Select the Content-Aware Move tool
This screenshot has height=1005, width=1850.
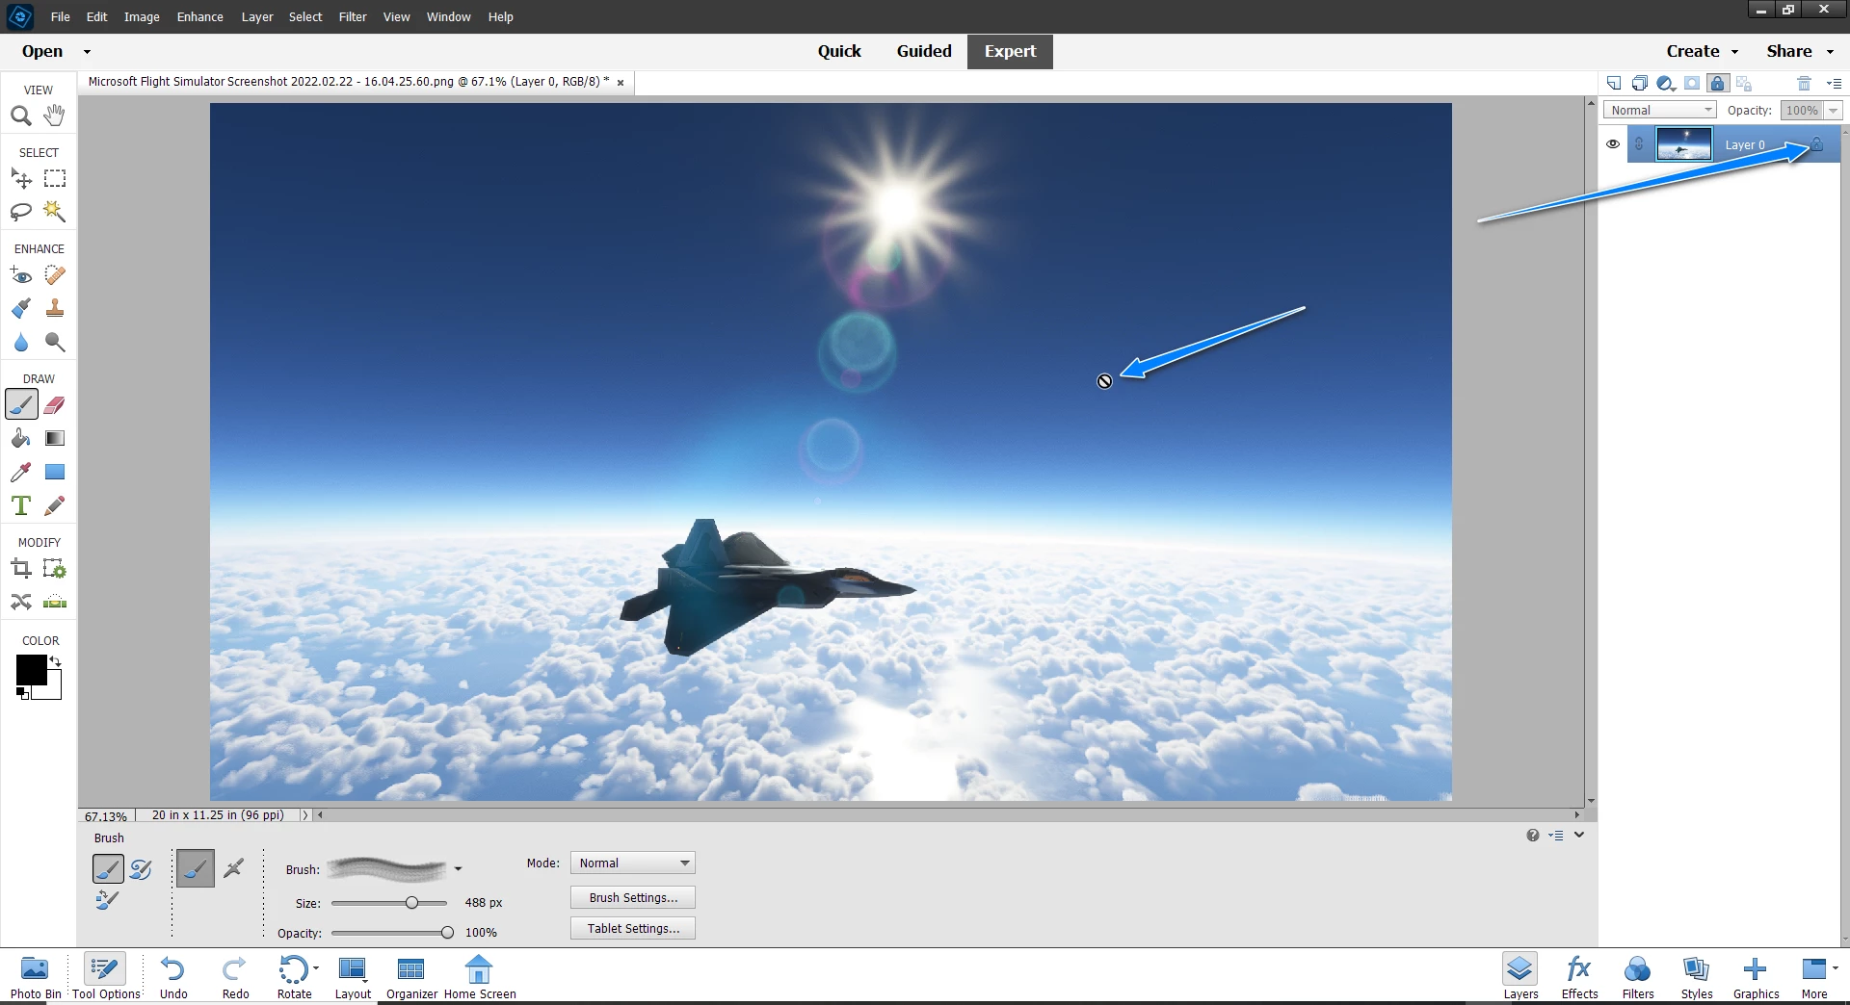[21, 603]
